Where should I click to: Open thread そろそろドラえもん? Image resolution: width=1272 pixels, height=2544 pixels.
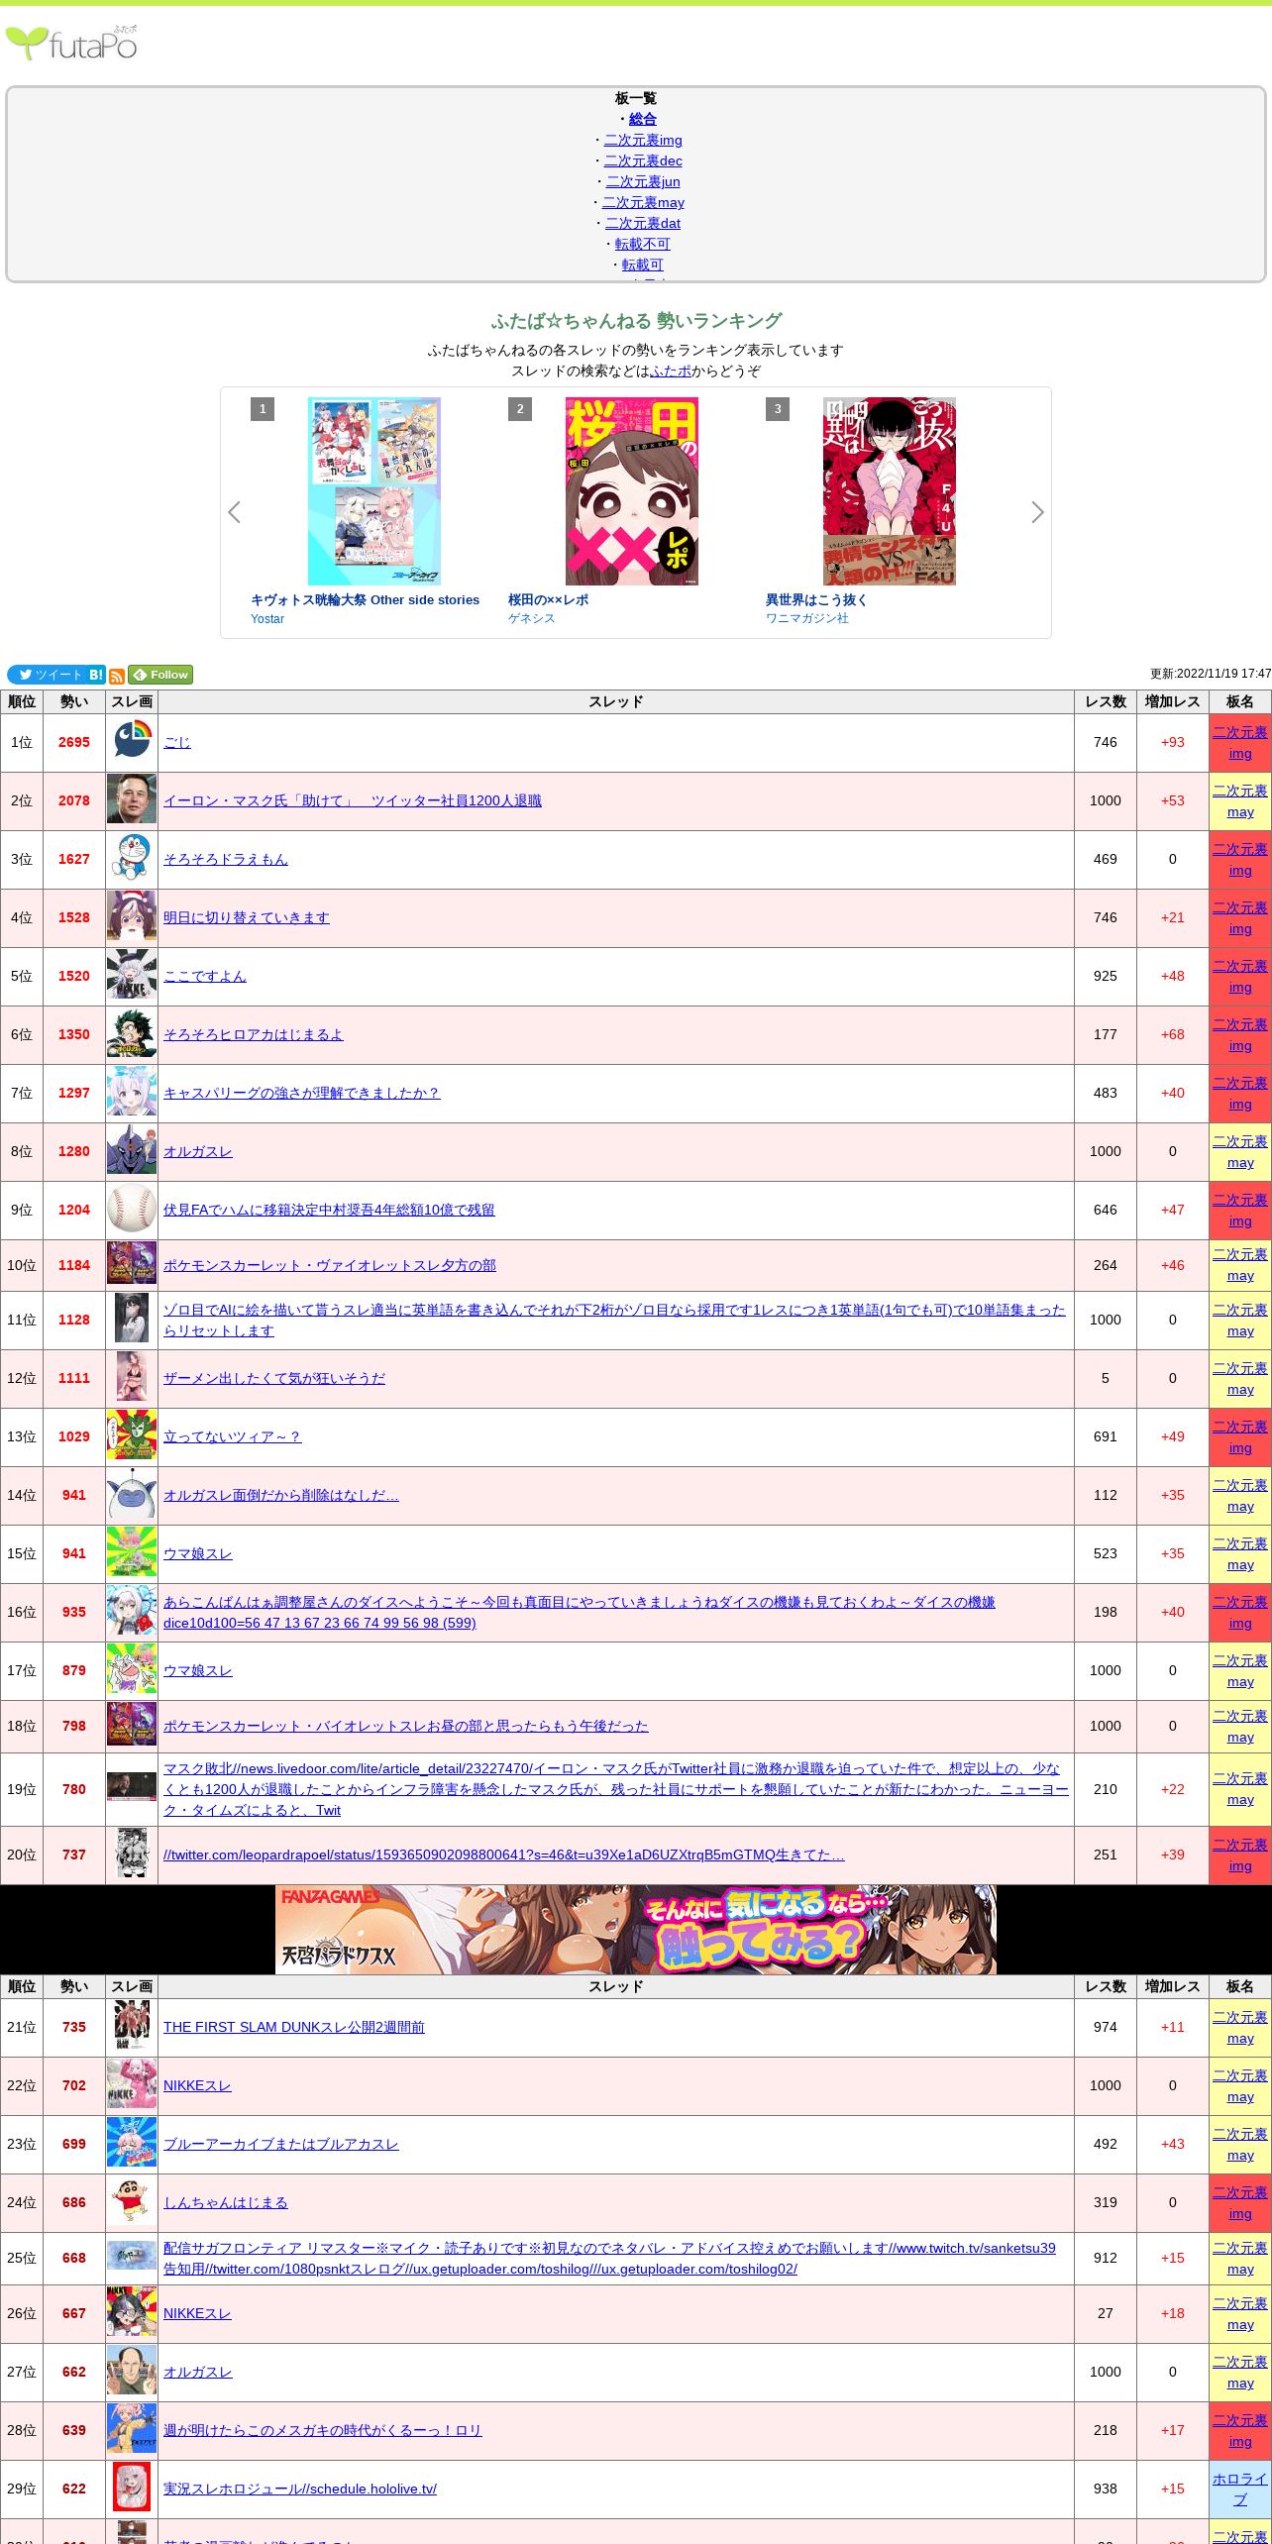click(x=225, y=859)
